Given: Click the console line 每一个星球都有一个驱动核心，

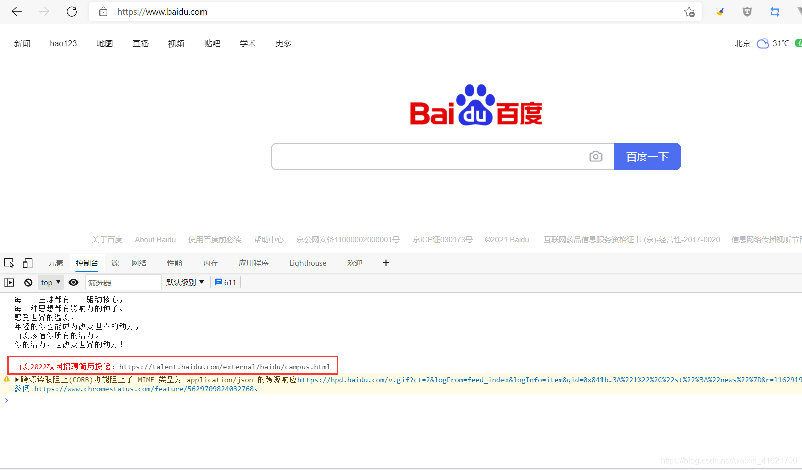Looking at the screenshot, I should [x=69, y=299].
